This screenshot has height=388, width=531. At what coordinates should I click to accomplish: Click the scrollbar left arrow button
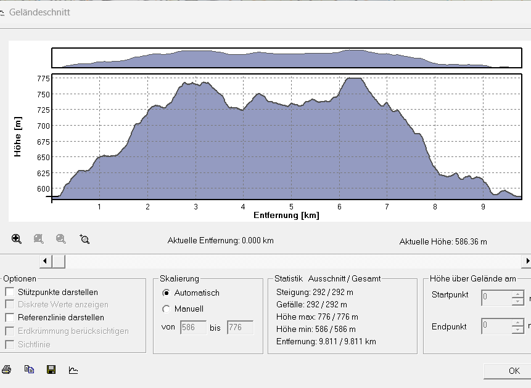[46, 261]
